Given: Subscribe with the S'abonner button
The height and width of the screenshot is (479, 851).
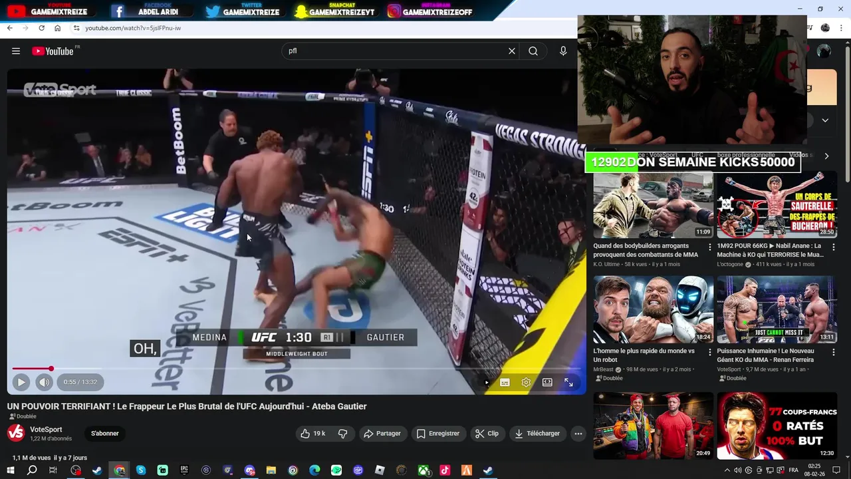Looking at the screenshot, I should [105, 433].
